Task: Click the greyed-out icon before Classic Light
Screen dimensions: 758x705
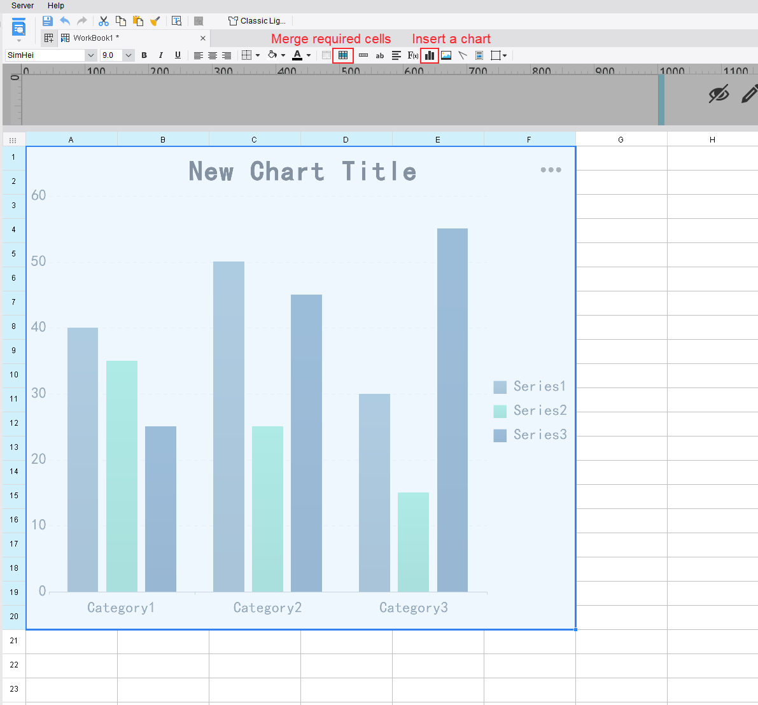Action: pyautogui.click(x=198, y=21)
